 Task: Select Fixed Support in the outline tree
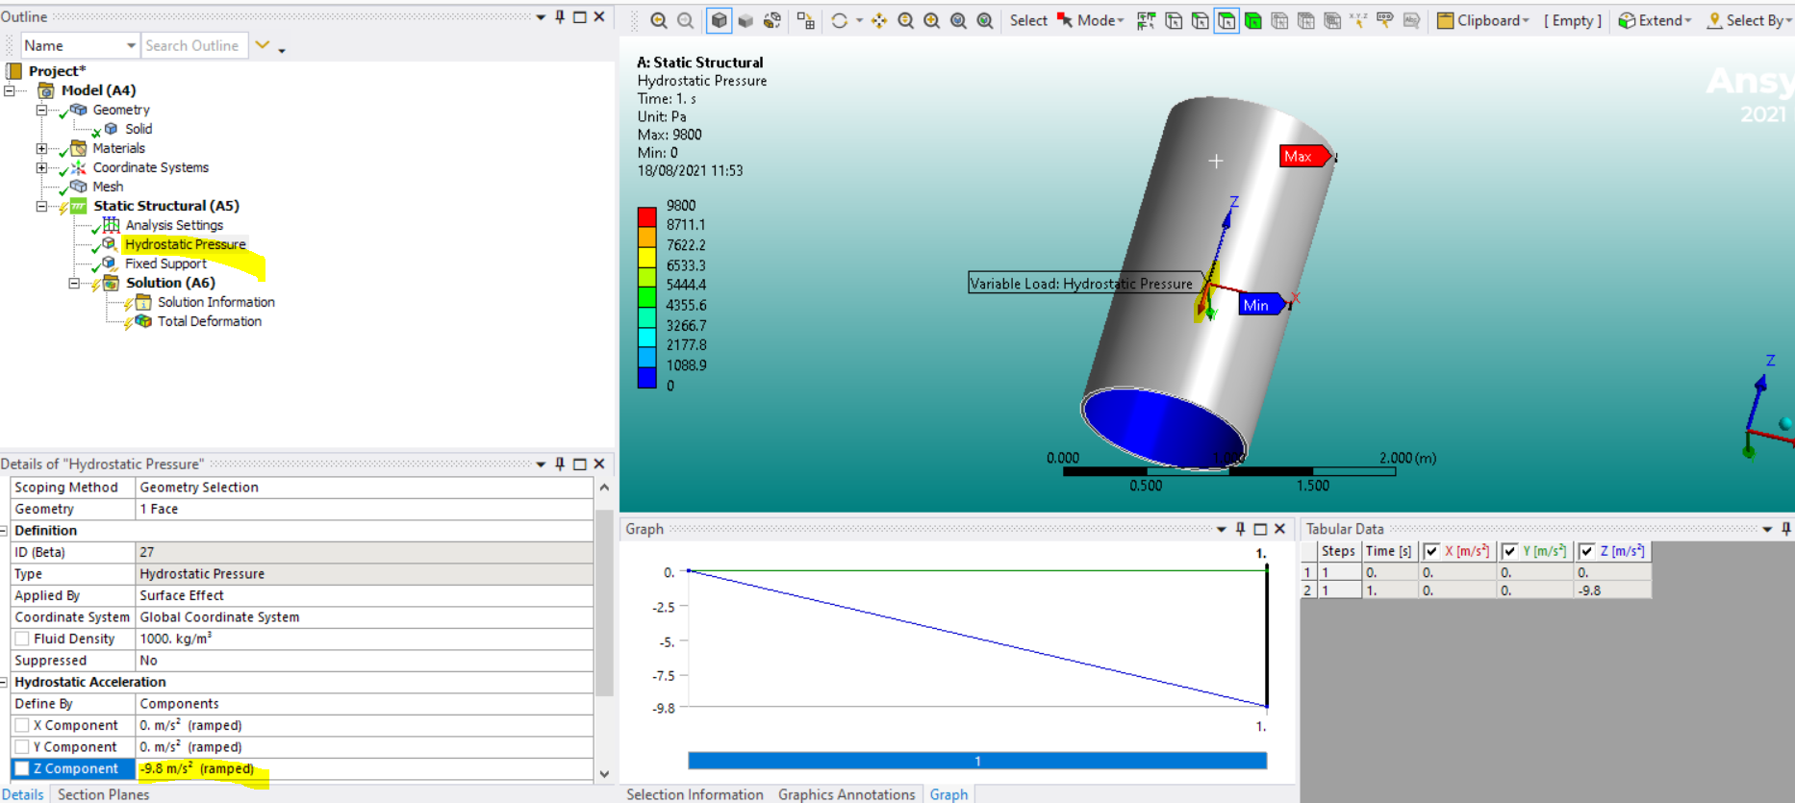coord(165,263)
